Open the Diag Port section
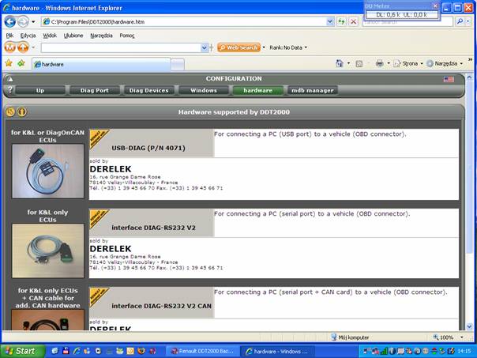 point(94,90)
